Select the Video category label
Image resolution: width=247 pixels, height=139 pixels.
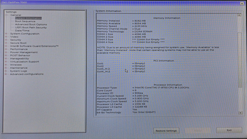(x=14, y=37)
